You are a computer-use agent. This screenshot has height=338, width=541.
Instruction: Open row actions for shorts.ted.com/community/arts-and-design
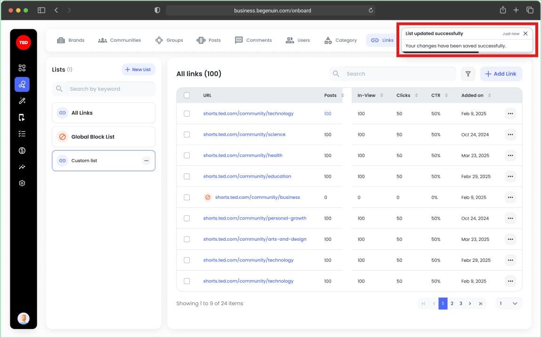[510, 239]
